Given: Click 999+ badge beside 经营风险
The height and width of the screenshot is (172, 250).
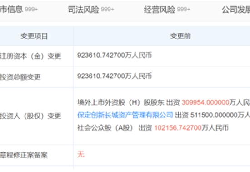Looking at the screenshot, I should [x=184, y=10].
